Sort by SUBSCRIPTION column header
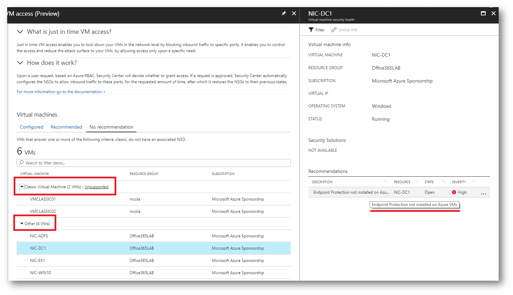 point(223,174)
